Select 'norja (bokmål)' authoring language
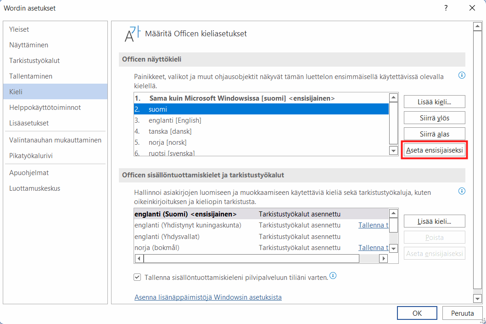Viewport: 486px width, 324px height. 261,248
